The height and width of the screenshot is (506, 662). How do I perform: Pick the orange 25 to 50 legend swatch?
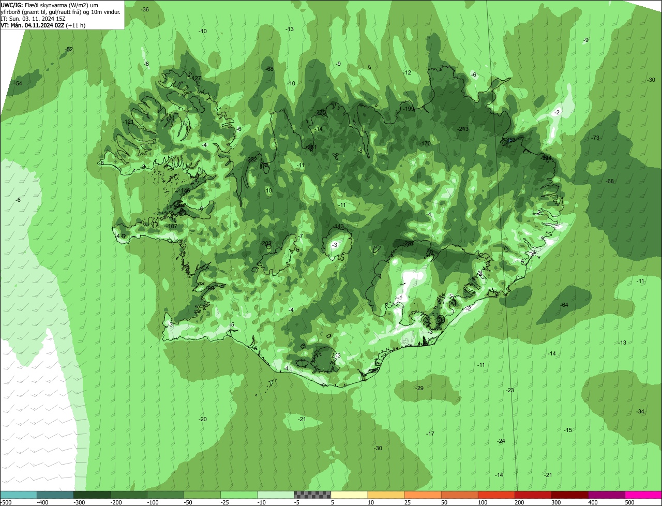tap(423, 495)
